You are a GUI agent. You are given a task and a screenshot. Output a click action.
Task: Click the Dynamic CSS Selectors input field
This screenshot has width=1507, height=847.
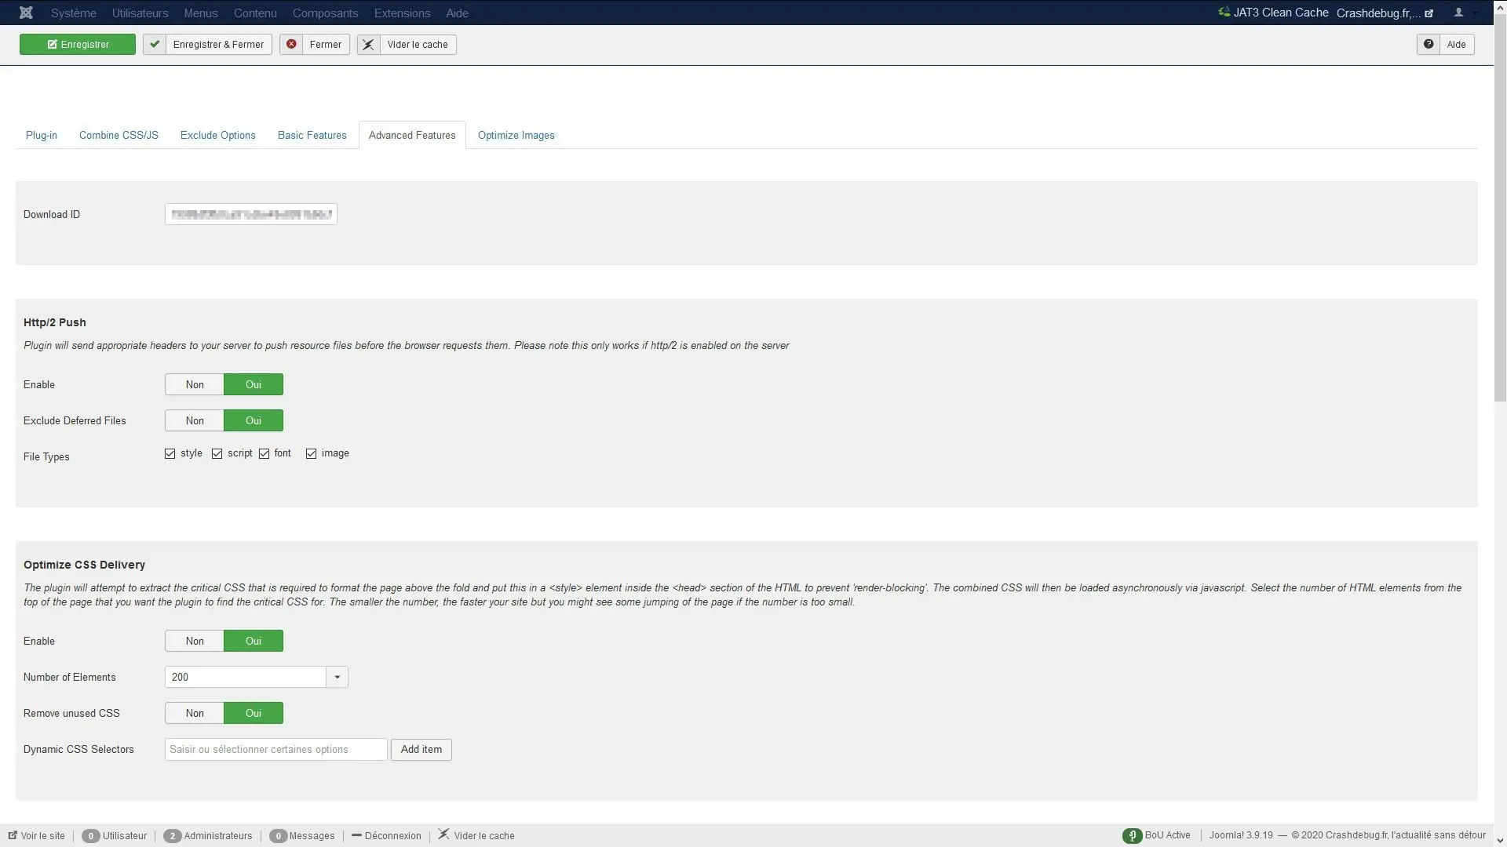pyautogui.click(x=276, y=749)
